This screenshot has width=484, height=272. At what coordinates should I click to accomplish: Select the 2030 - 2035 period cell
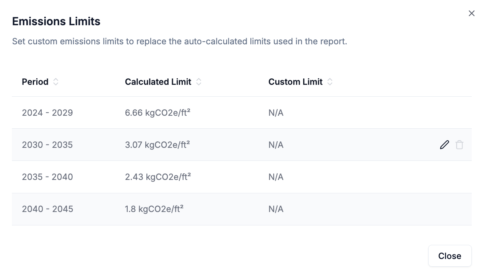tap(47, 145)
